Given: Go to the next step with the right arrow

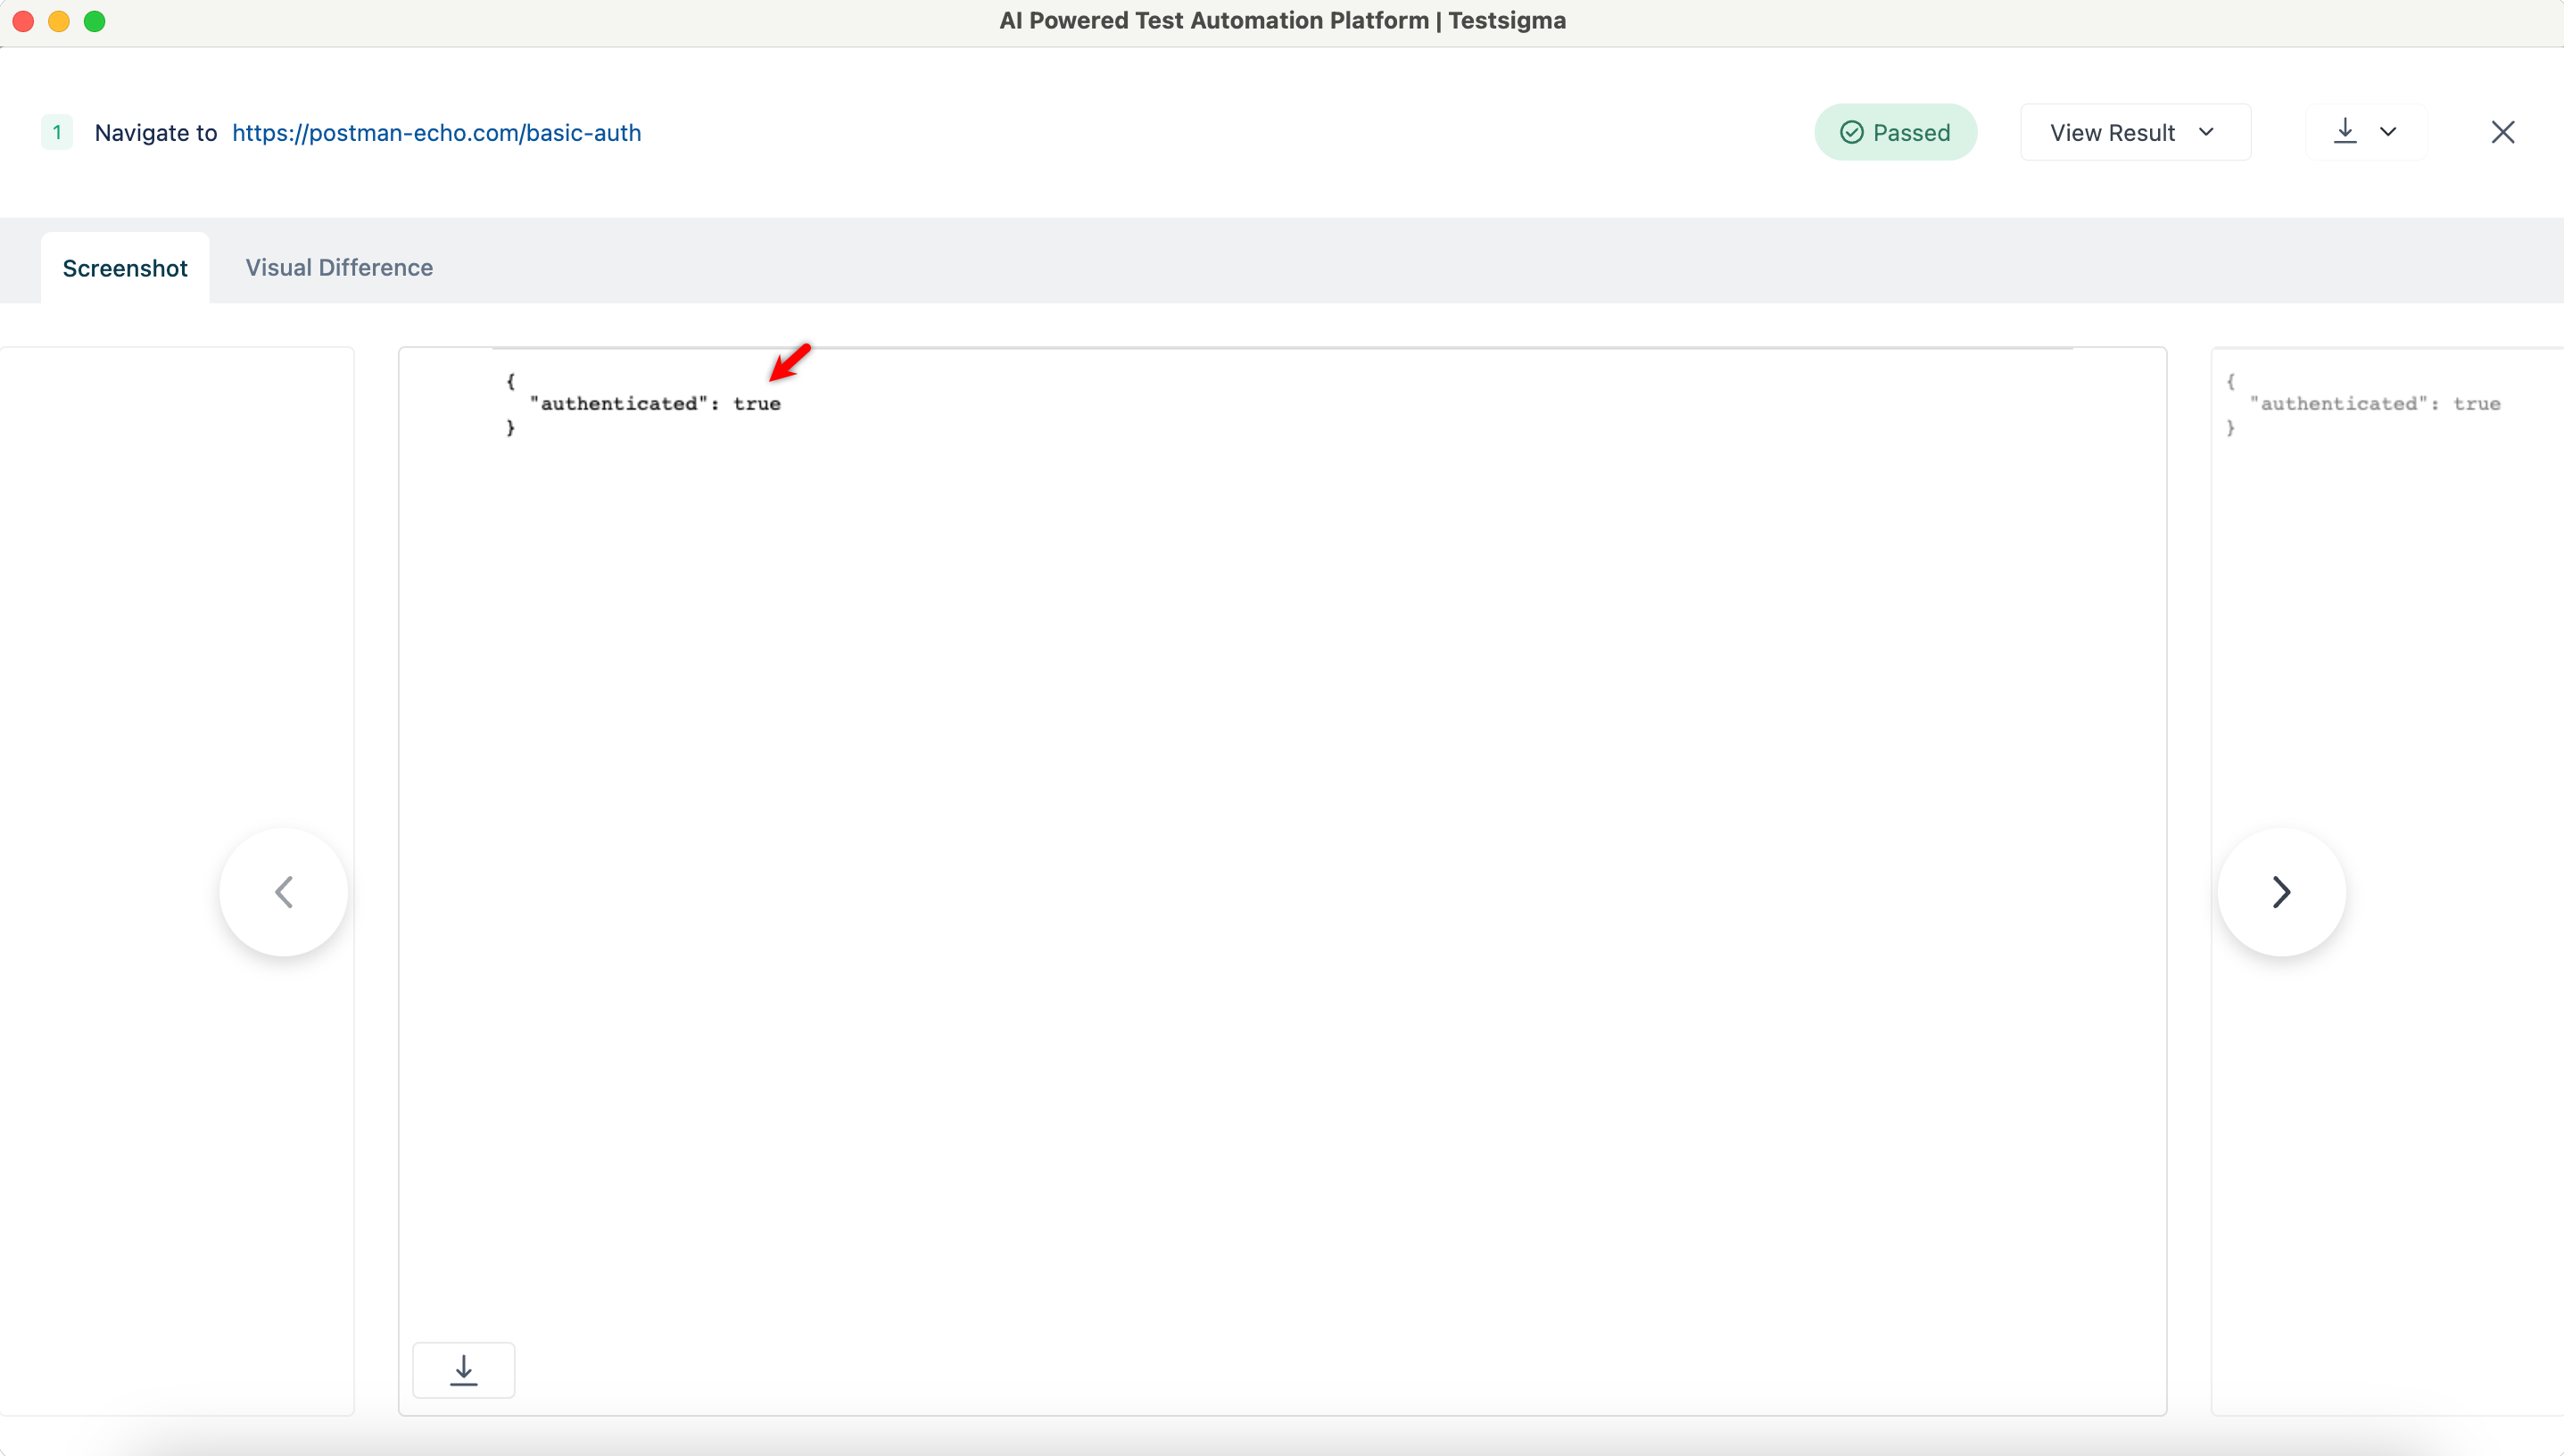Looking at the screenshot, I should 2280,892.
